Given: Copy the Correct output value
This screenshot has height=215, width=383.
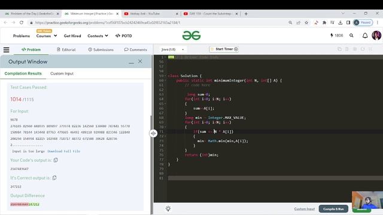Looking at the screenshot, I should point(54,178).
